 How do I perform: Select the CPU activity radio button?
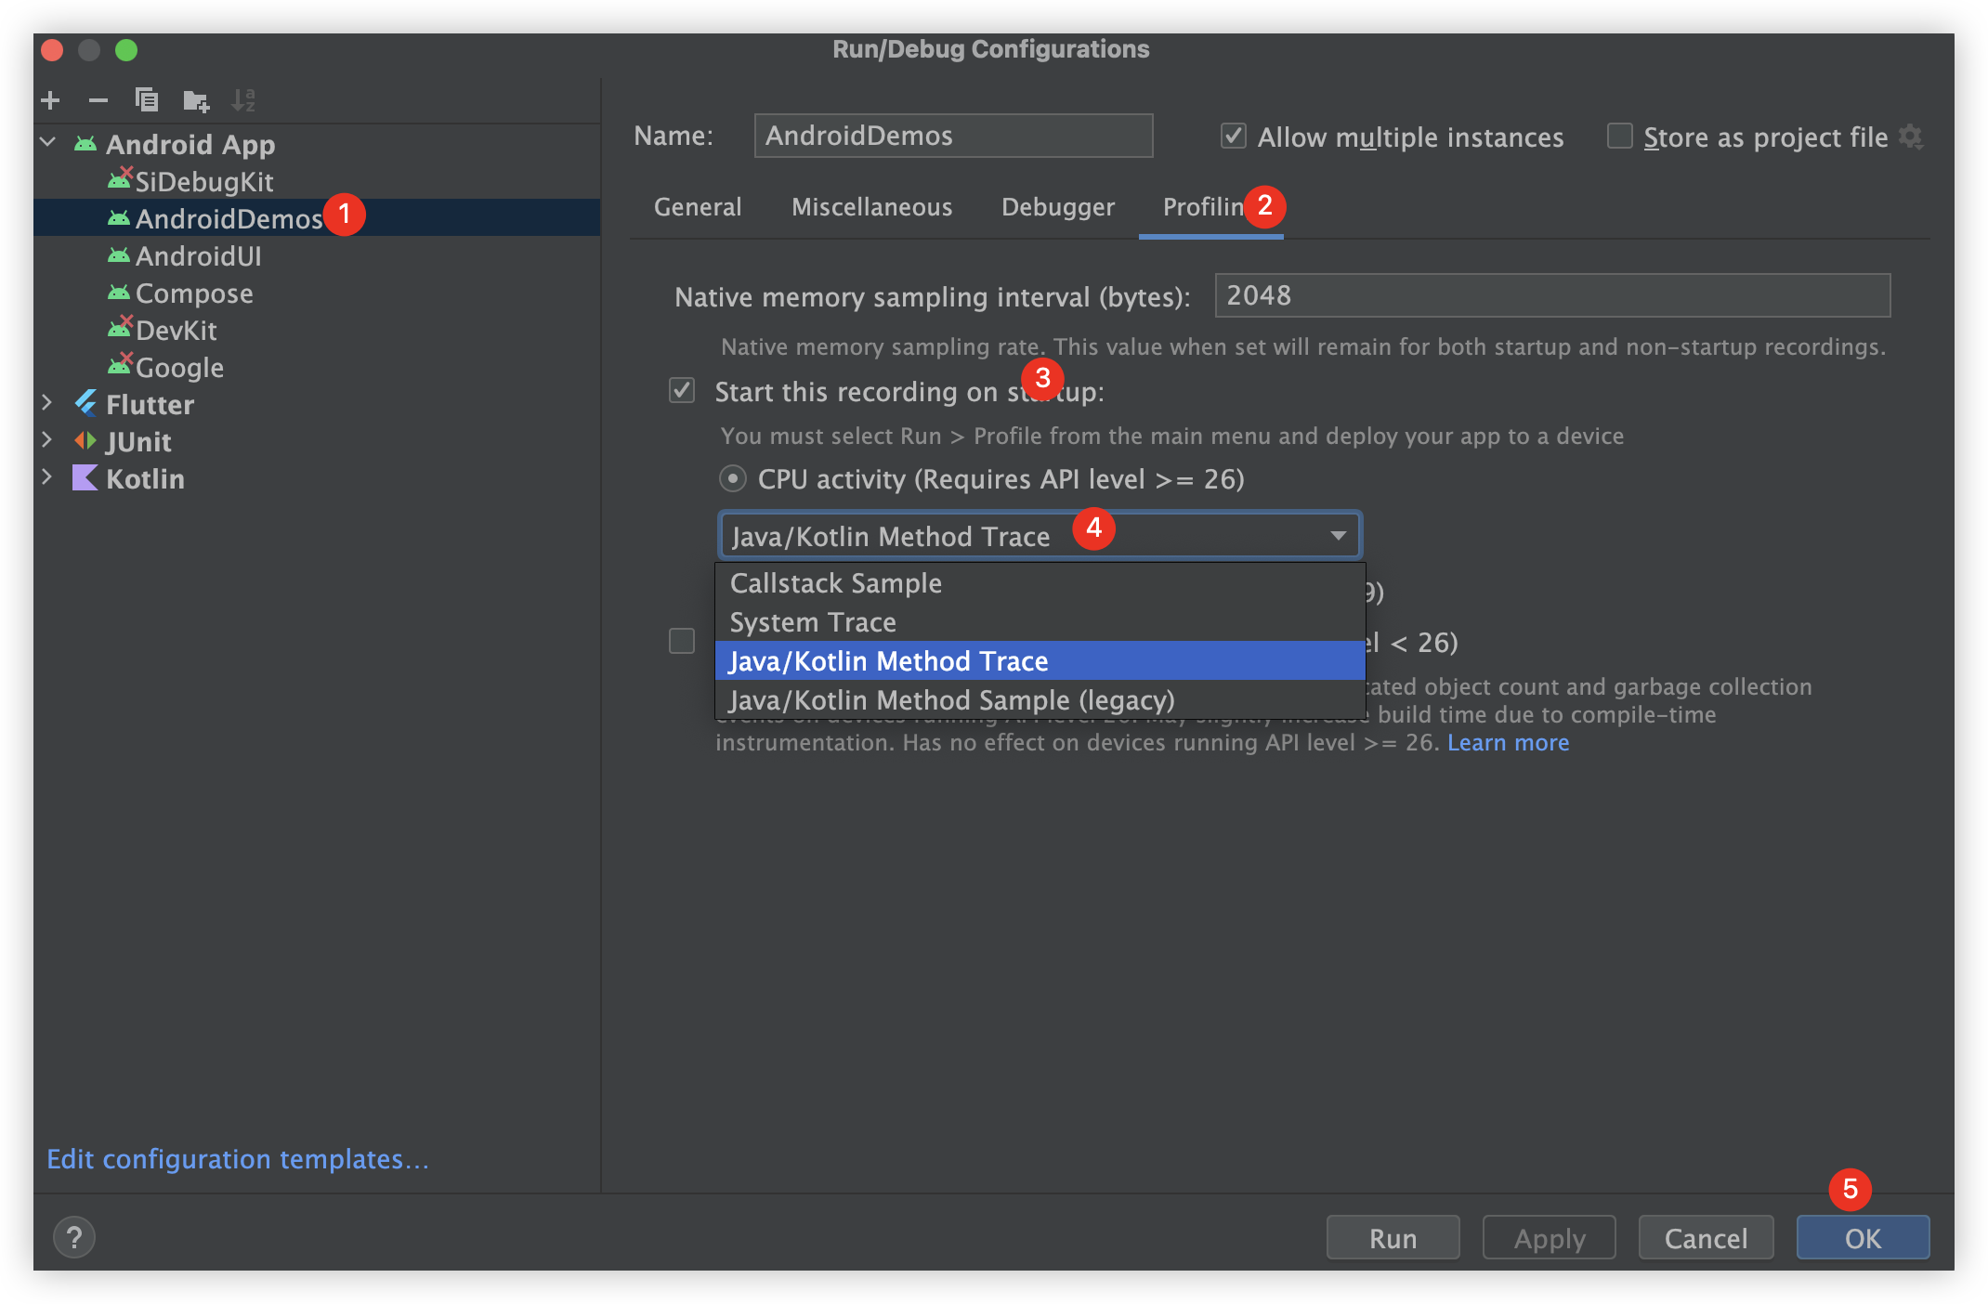(x=733, y=479)
